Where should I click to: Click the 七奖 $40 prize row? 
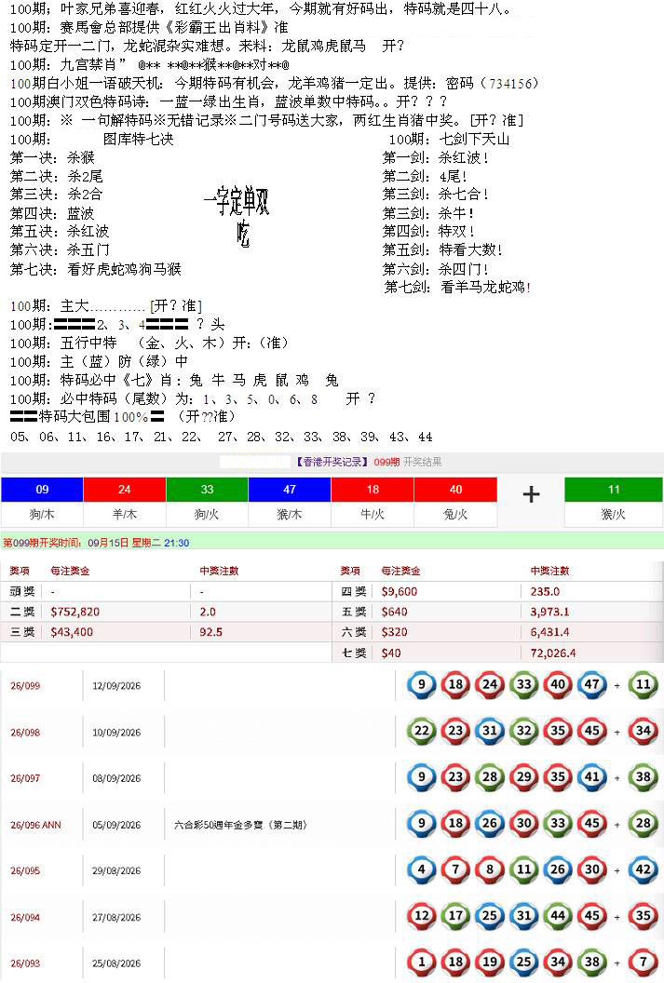coord(498,653)
